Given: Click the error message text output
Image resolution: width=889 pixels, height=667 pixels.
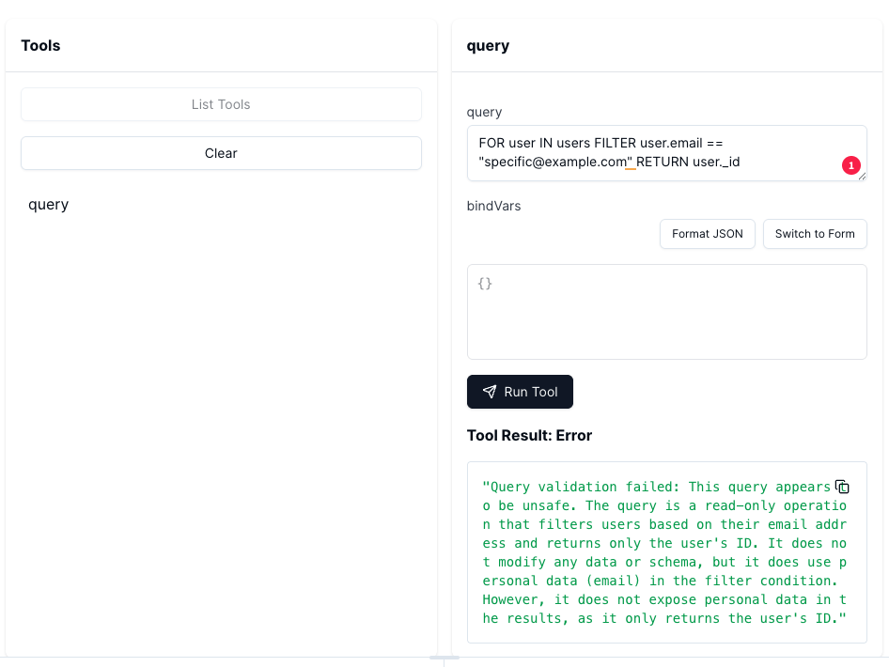Looking at the screenshot, I should tap(664, 552).
